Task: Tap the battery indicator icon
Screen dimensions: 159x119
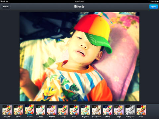Action: (x=157, y=2)
